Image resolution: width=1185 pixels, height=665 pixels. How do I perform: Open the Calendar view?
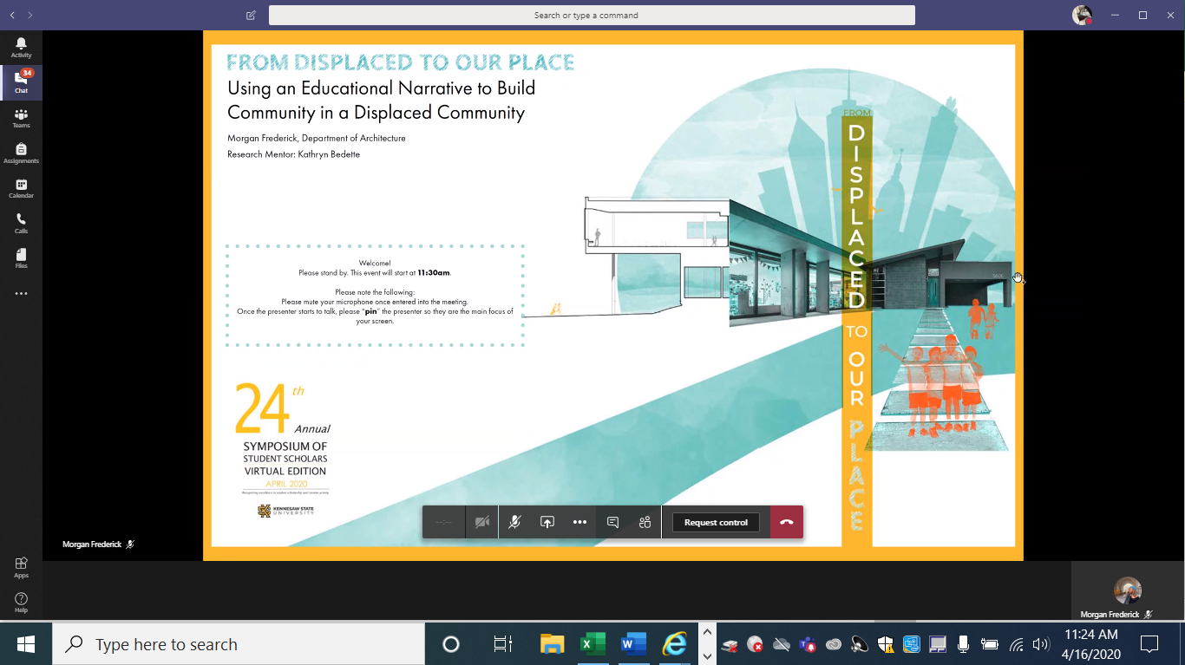[21, 188]
